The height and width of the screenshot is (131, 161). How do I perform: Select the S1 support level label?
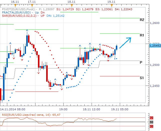[x=142, y=78]
